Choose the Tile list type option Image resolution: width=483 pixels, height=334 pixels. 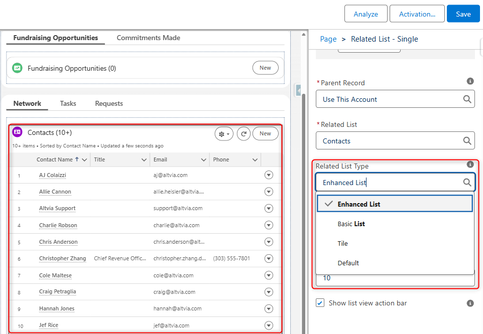342,243
